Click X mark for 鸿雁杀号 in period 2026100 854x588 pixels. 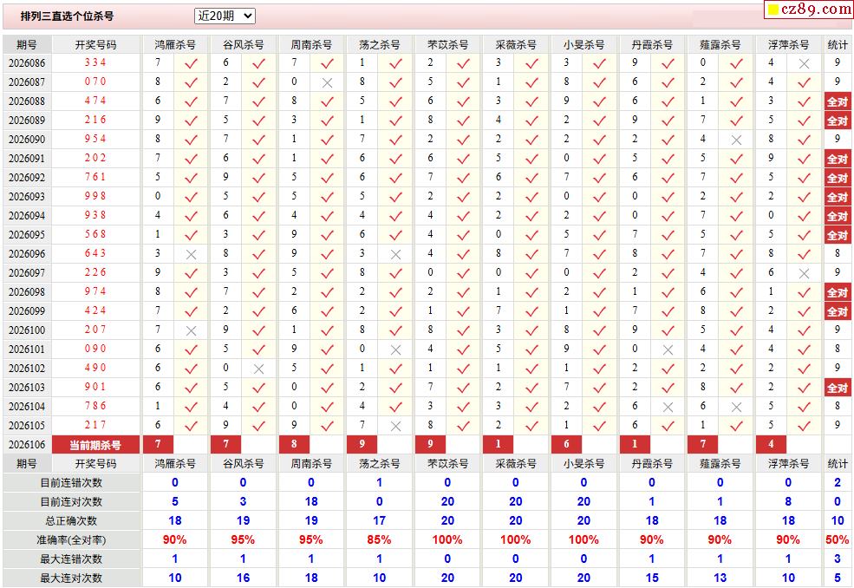coord(191,330)
